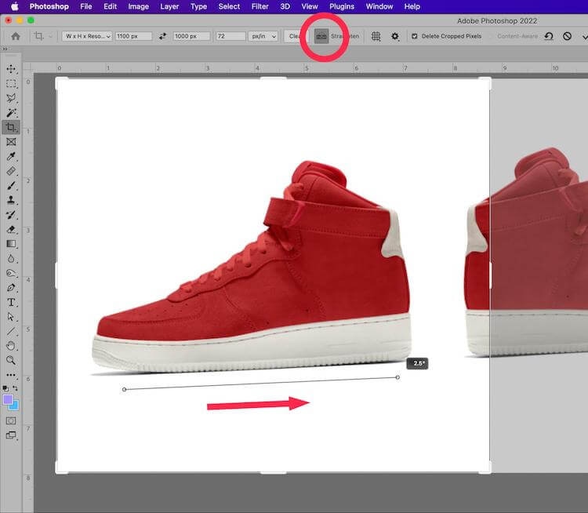Open the crop tool preset picker arrow

(51, 36)
